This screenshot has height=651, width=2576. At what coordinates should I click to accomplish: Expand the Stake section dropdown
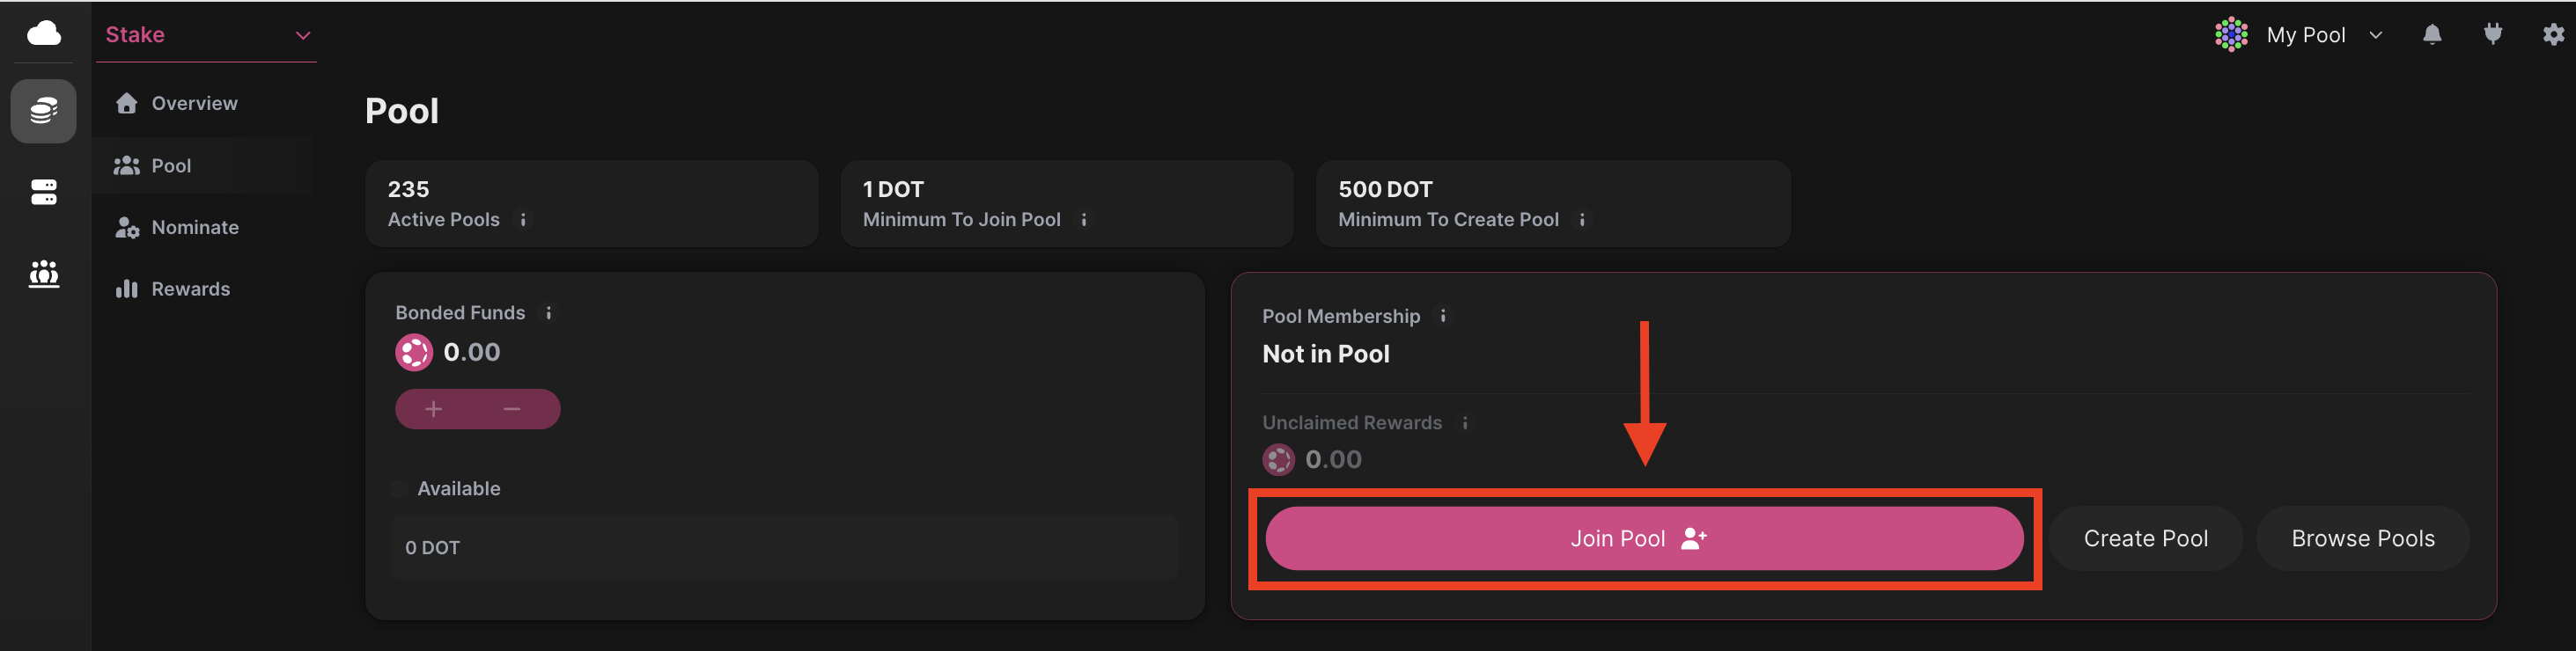(x=207, y=35)
